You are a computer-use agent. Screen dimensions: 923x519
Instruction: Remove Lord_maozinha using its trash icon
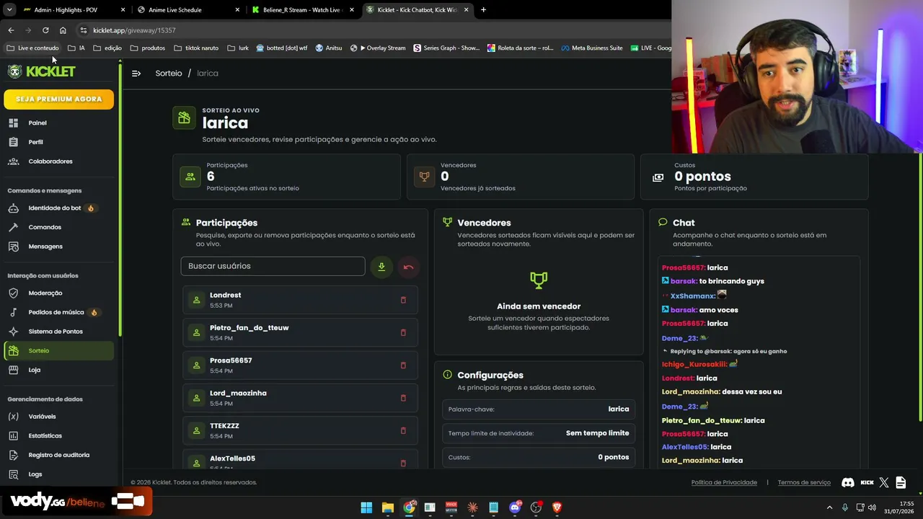pos(403,398)
